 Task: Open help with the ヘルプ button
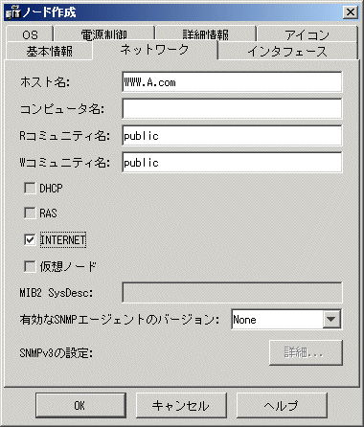282,405
